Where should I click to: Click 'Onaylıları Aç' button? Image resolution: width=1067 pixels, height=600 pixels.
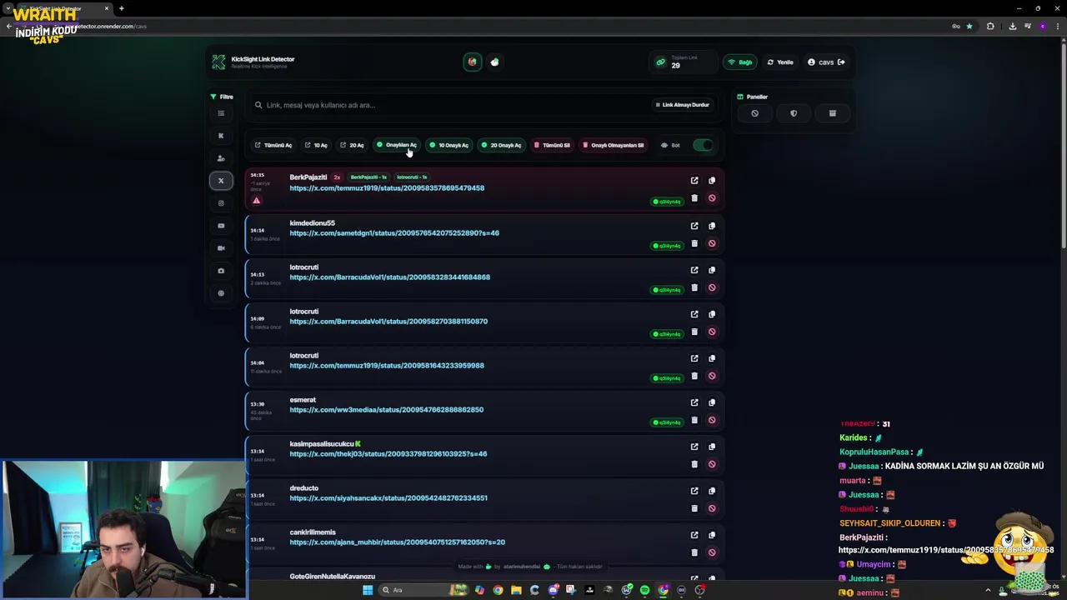397,145
